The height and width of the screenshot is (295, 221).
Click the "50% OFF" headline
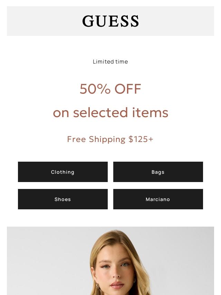click(x=110, y=89)
